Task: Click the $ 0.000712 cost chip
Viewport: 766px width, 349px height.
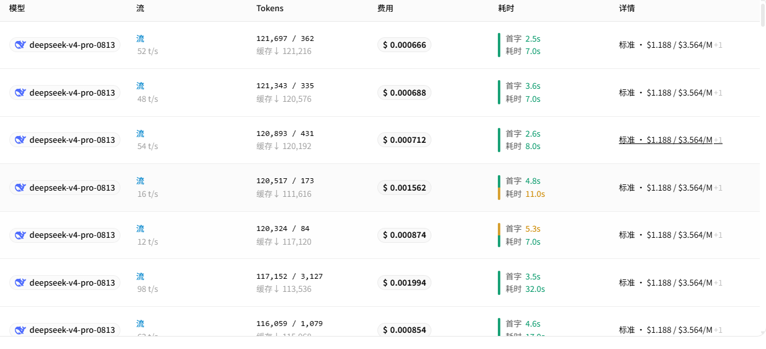Action: pyautogui.click(x=404, y=140)
